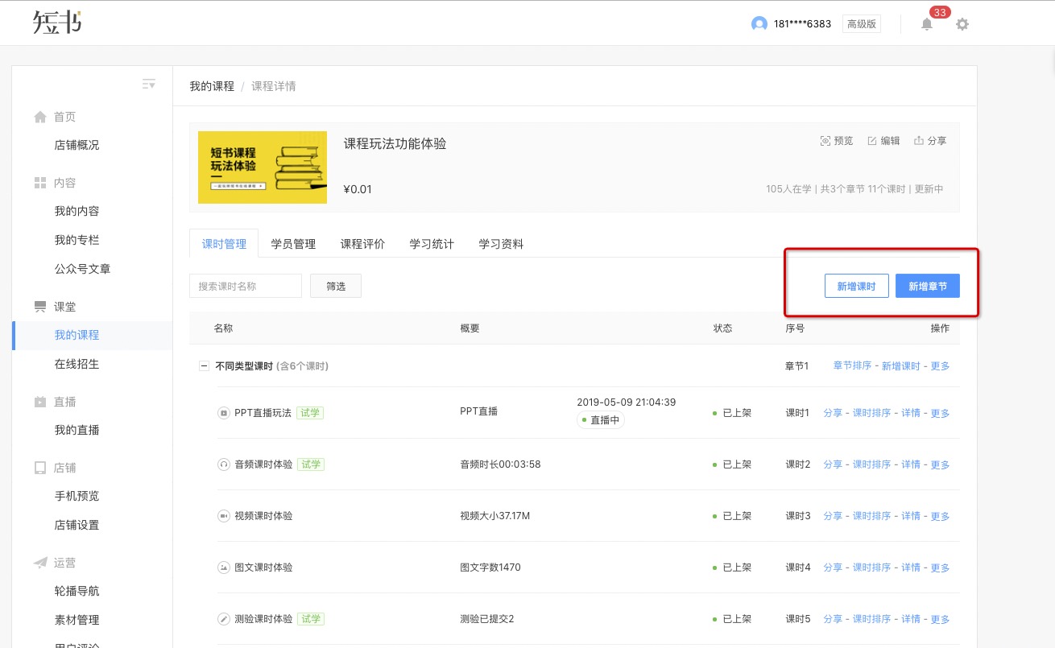This screenshot has width=1055, height=648.
Task: Click account number 181****6383
Action: pos(801,24)
